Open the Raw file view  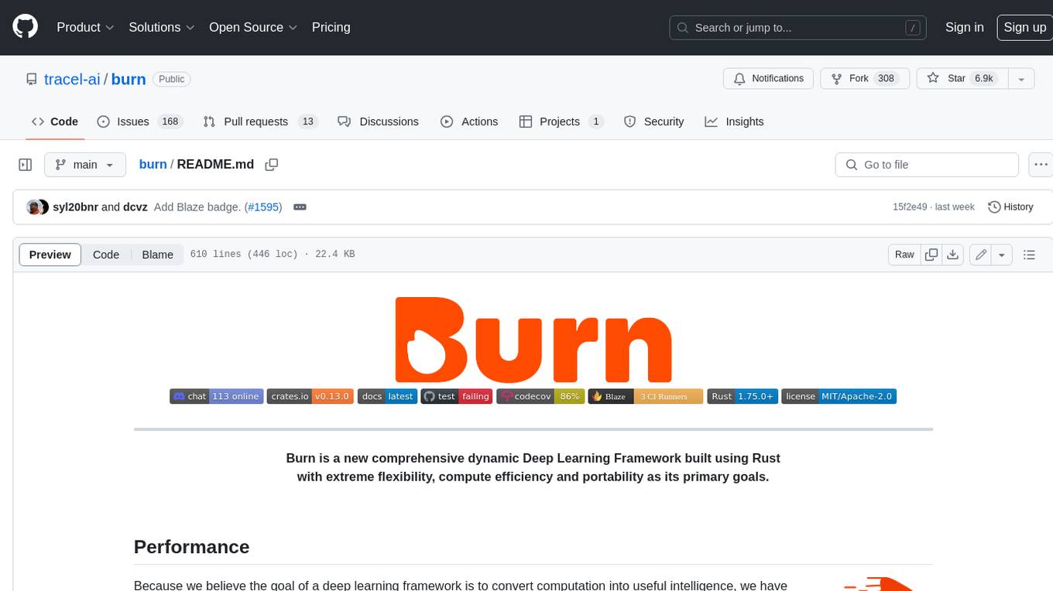pos(904,255)
